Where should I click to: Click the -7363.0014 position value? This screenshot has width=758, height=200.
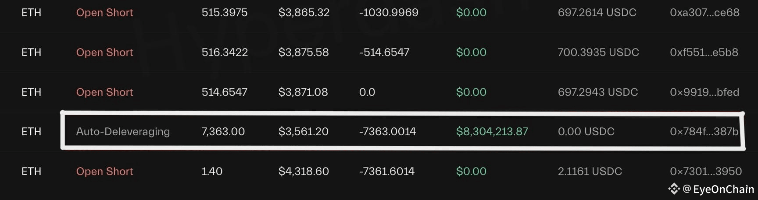pyautogui.click(x=387, y=132)
